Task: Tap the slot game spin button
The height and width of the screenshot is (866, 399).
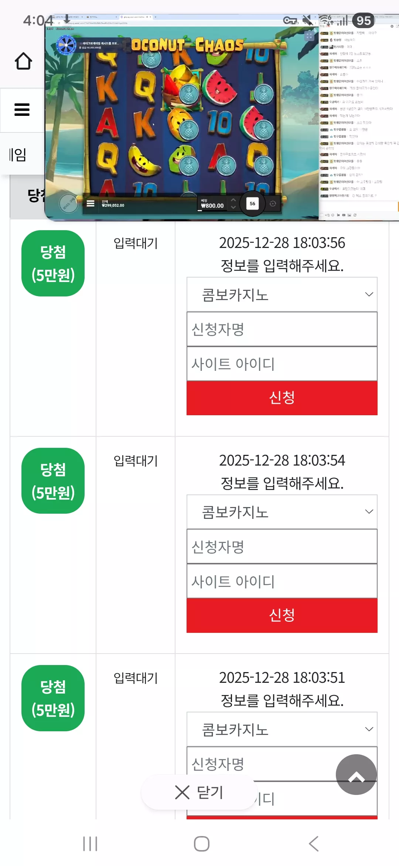Action: [252, 204]
